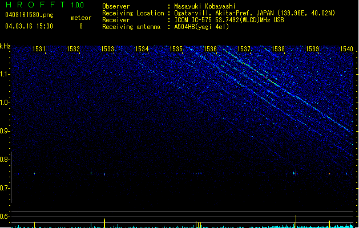Click the 0.9 kHz frequency tick label
This screenshot has height=228, width=359.
pyautogui.click(x=5, y=131)
